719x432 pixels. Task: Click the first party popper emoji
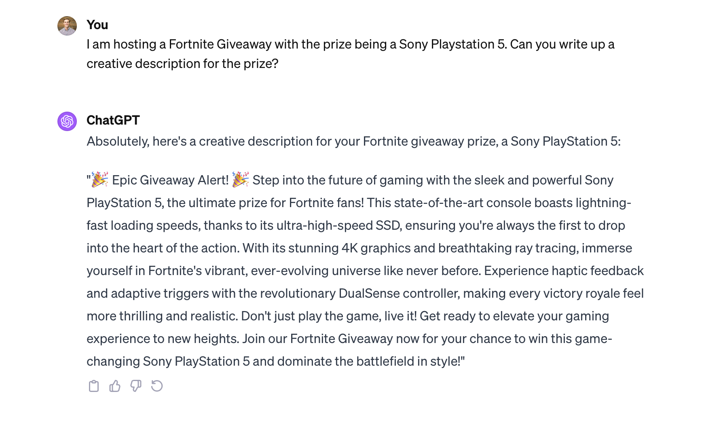[x=99, y=180]
